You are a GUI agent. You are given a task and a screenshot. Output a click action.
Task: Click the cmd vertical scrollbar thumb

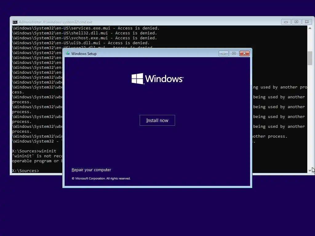(310, 58)
